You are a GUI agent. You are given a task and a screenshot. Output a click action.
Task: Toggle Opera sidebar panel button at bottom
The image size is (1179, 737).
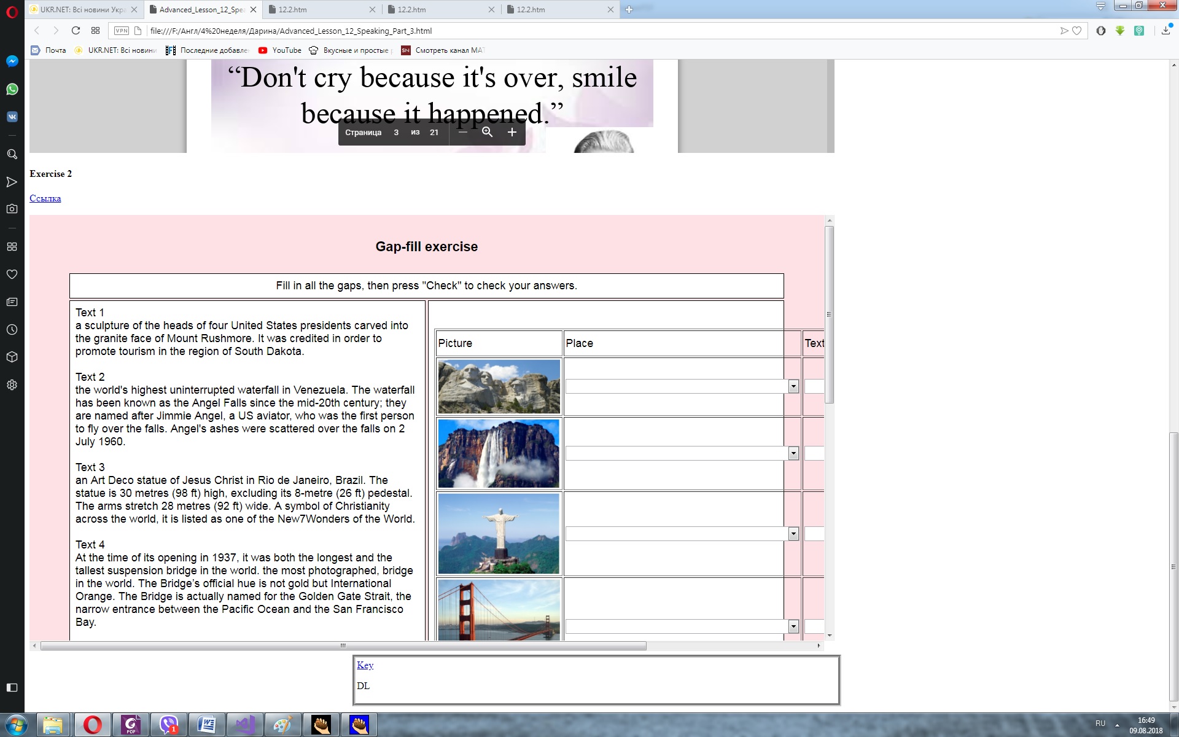pyautogui.click(x=12, y=687)
